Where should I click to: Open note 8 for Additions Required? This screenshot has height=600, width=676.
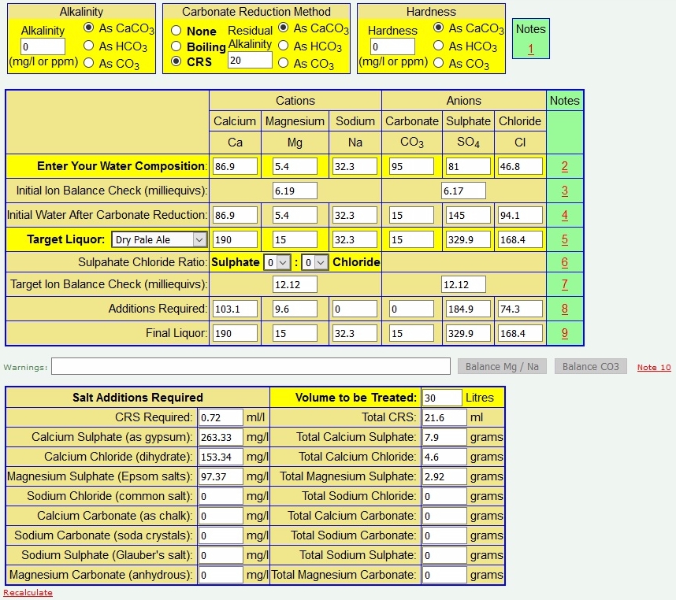click(565, 309)
